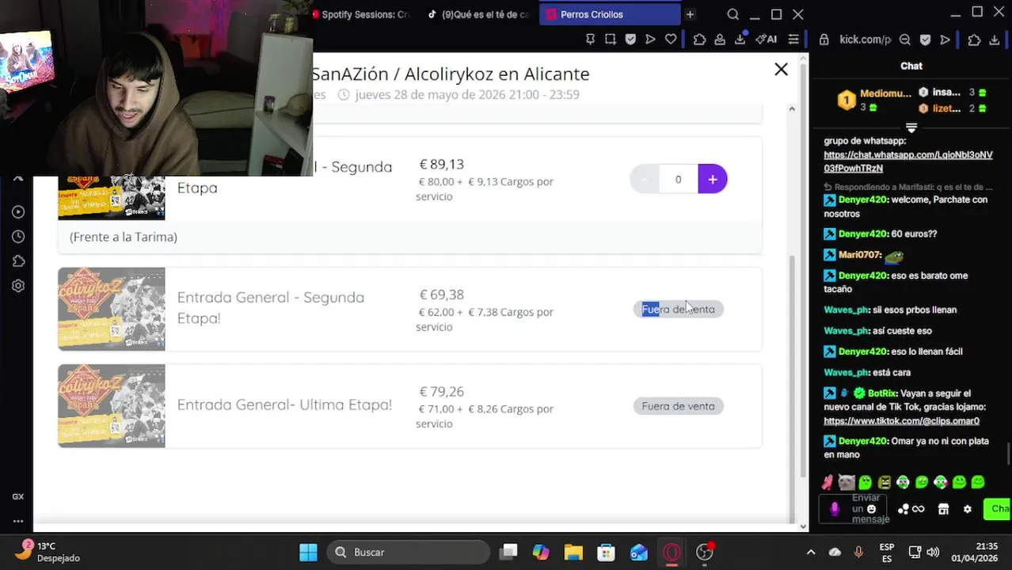The height and width of the screenshot is (570, 1012).
Task: Close the ticket selection dialog
Action: (781, 70)
